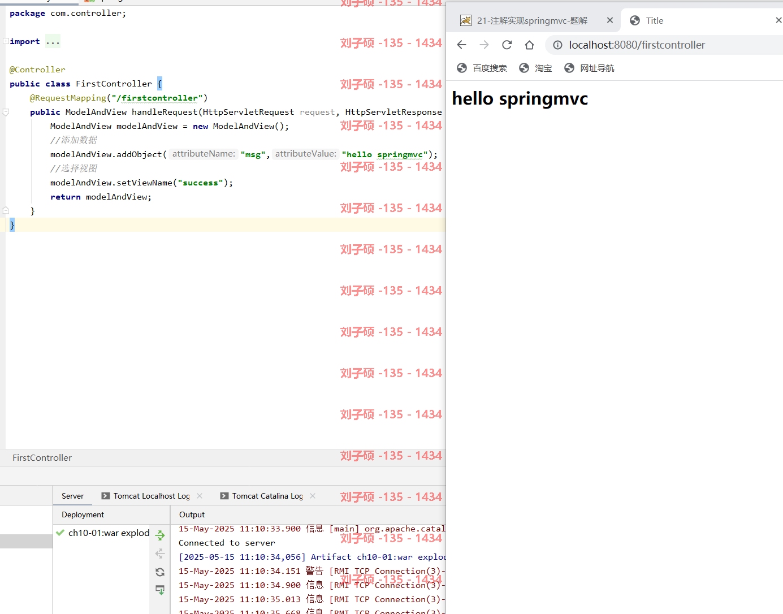Screen dimensions: 783x614
Task: Click the import ellipsis placeholder to unfold
Action: coord(53,41)
